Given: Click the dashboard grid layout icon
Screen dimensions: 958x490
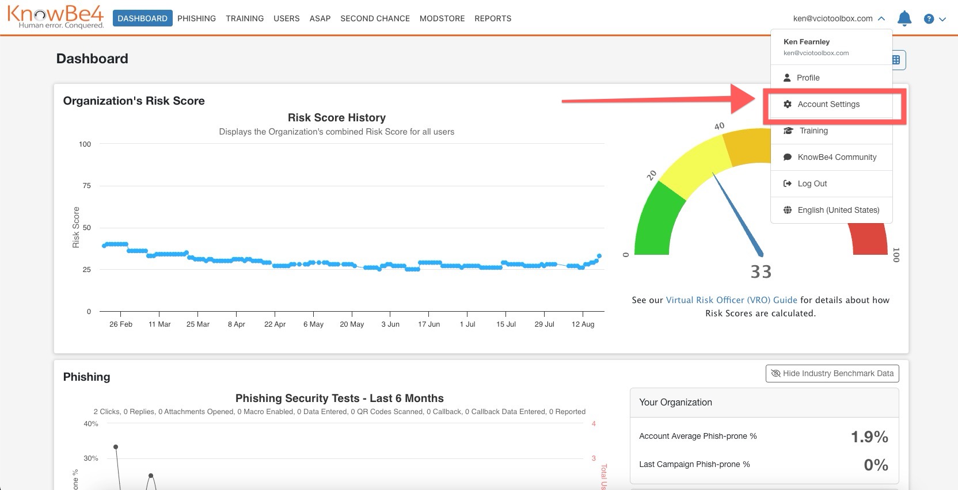Looking at the screenshot, I should click(x=896, y=60).
